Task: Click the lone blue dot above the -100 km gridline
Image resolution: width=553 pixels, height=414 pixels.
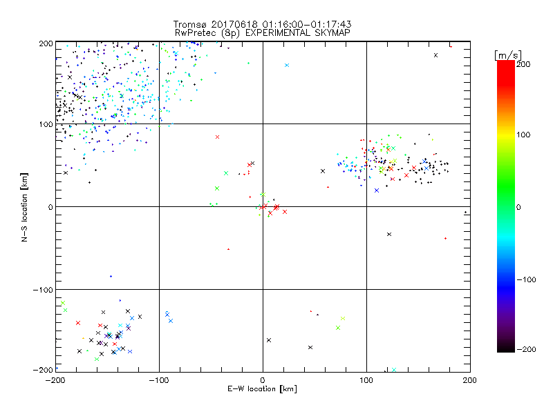Action: tap(111, 277)
